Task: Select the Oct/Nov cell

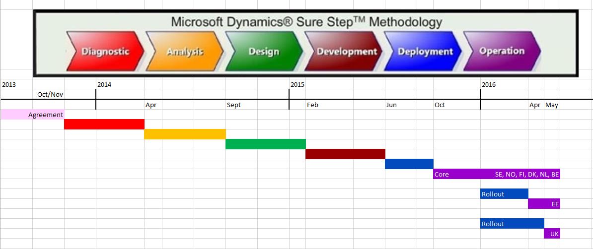Action: pyautogui.click(x=48, y=94)
